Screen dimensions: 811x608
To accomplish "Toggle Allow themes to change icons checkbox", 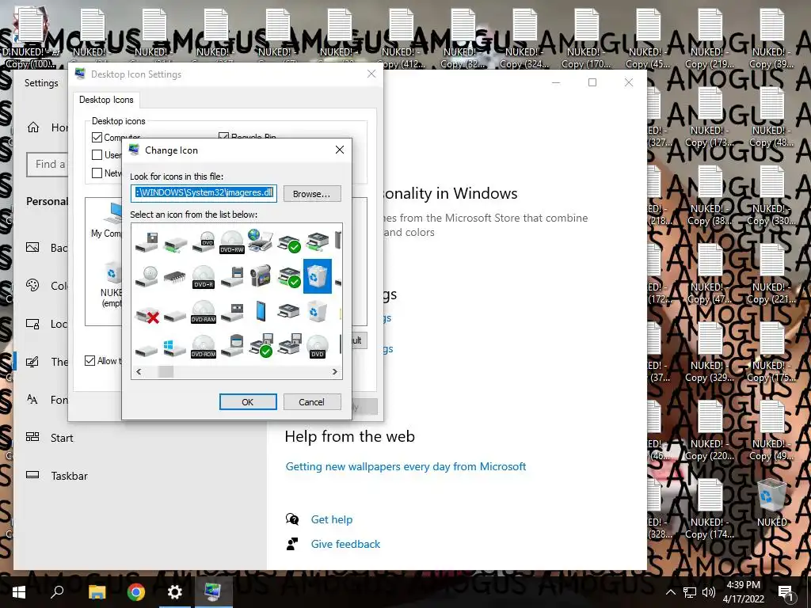I will coord(90,360).
